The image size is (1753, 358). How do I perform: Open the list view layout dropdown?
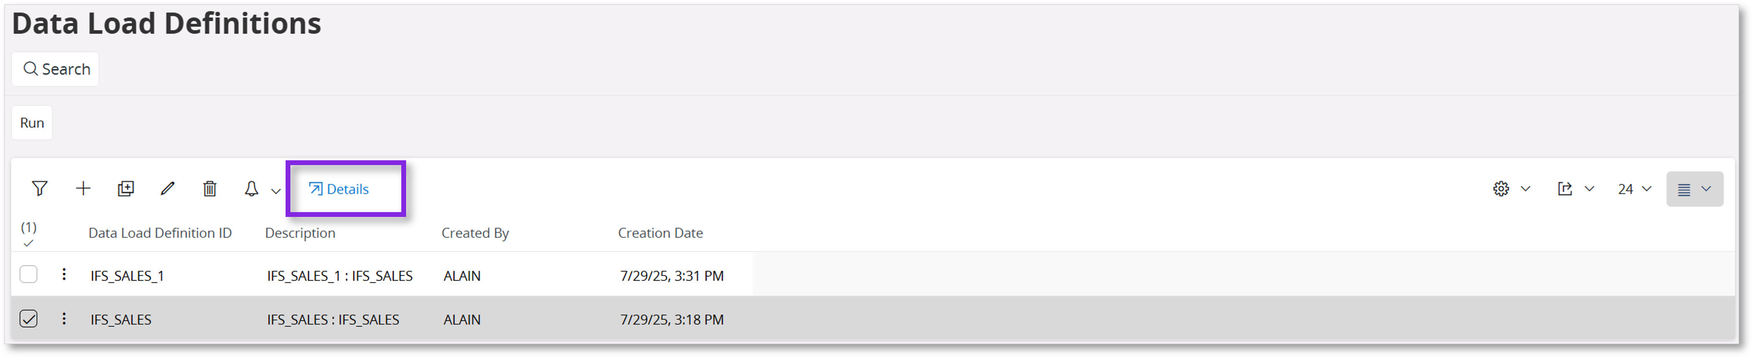point(1694,189)
